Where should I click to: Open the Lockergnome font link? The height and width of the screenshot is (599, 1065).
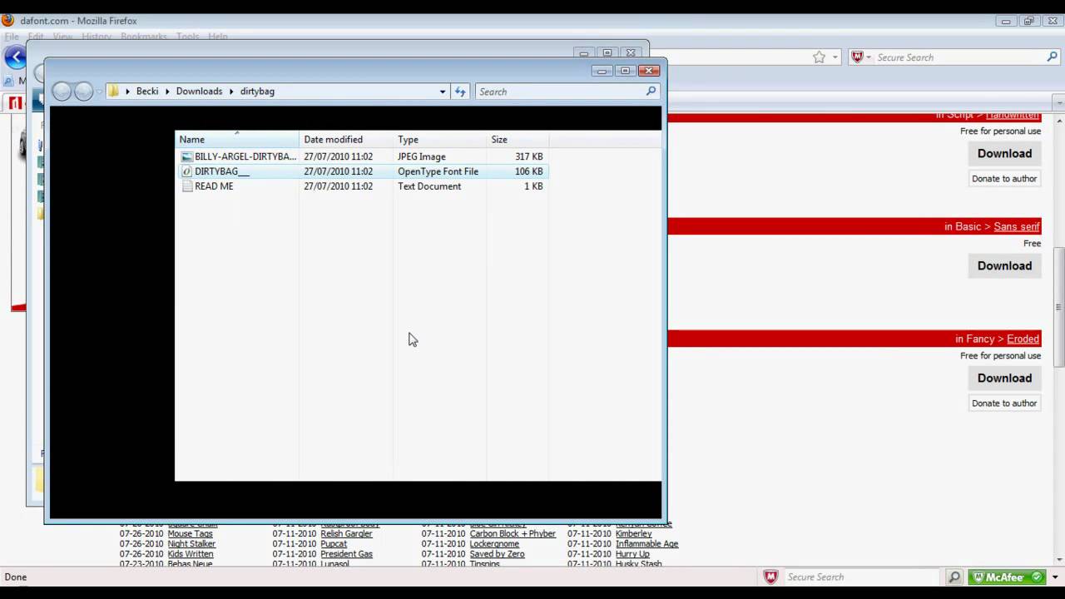[494, 544]
